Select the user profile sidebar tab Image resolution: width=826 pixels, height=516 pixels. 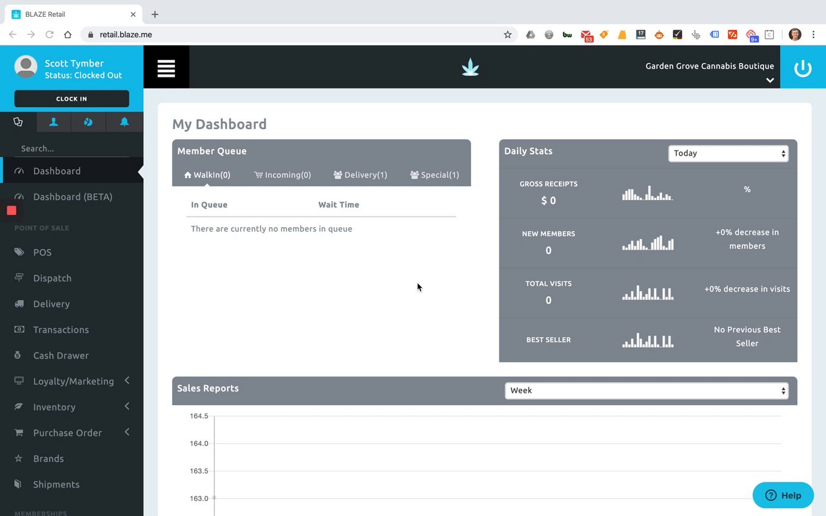click(x=54, y=122)
